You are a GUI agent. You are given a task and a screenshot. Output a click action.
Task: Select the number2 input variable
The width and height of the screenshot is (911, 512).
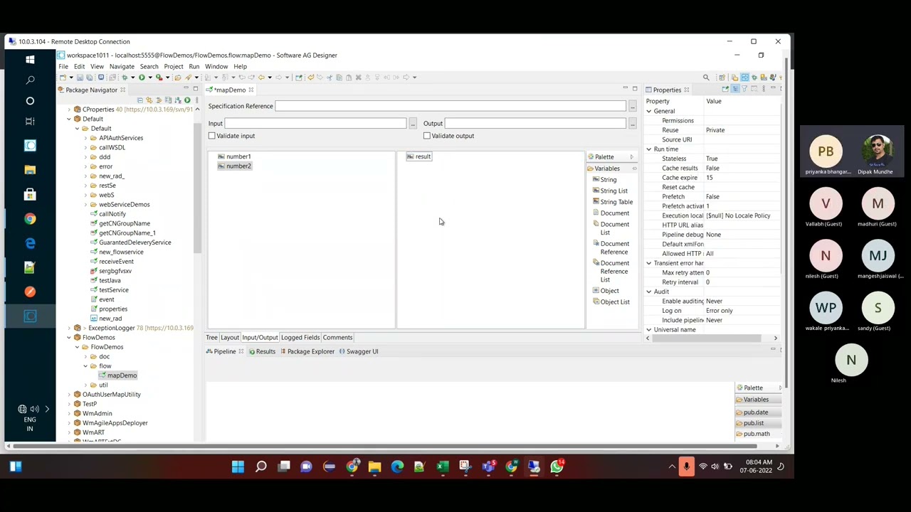pos(235,166)
